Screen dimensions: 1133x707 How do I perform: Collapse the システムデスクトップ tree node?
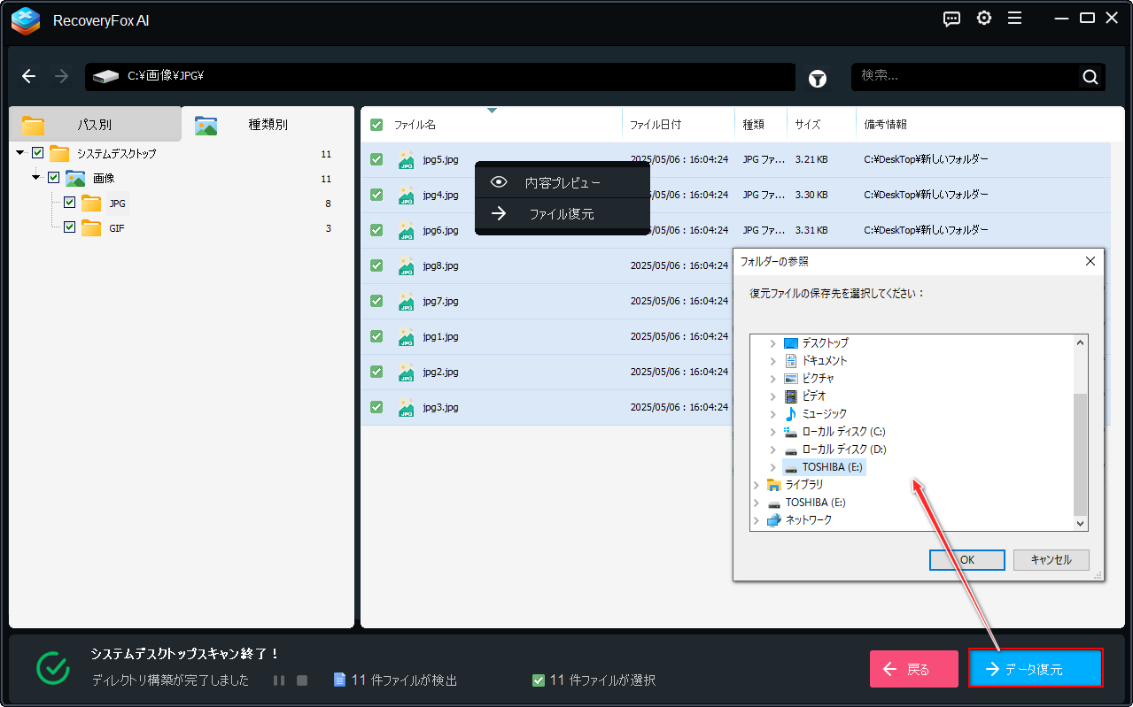click(20, 153)
